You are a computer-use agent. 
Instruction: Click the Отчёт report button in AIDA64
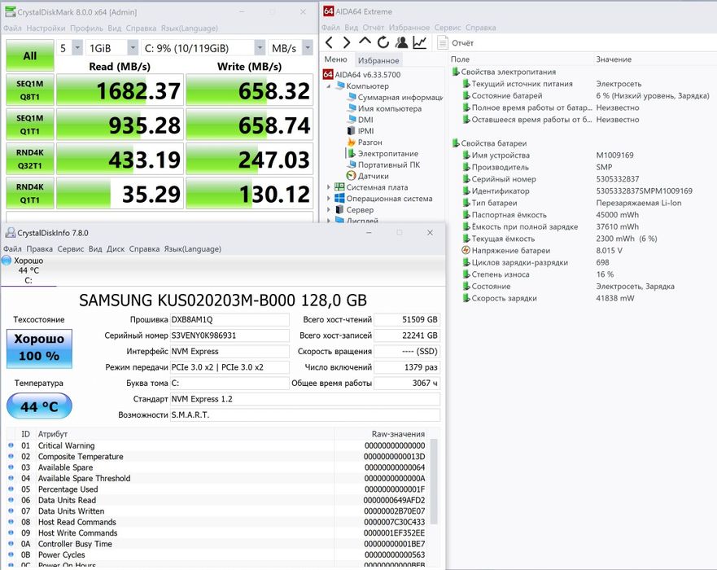pos(456,43)
